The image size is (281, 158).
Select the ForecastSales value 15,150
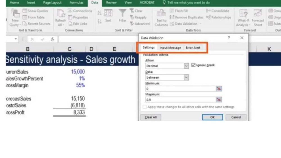78,99
